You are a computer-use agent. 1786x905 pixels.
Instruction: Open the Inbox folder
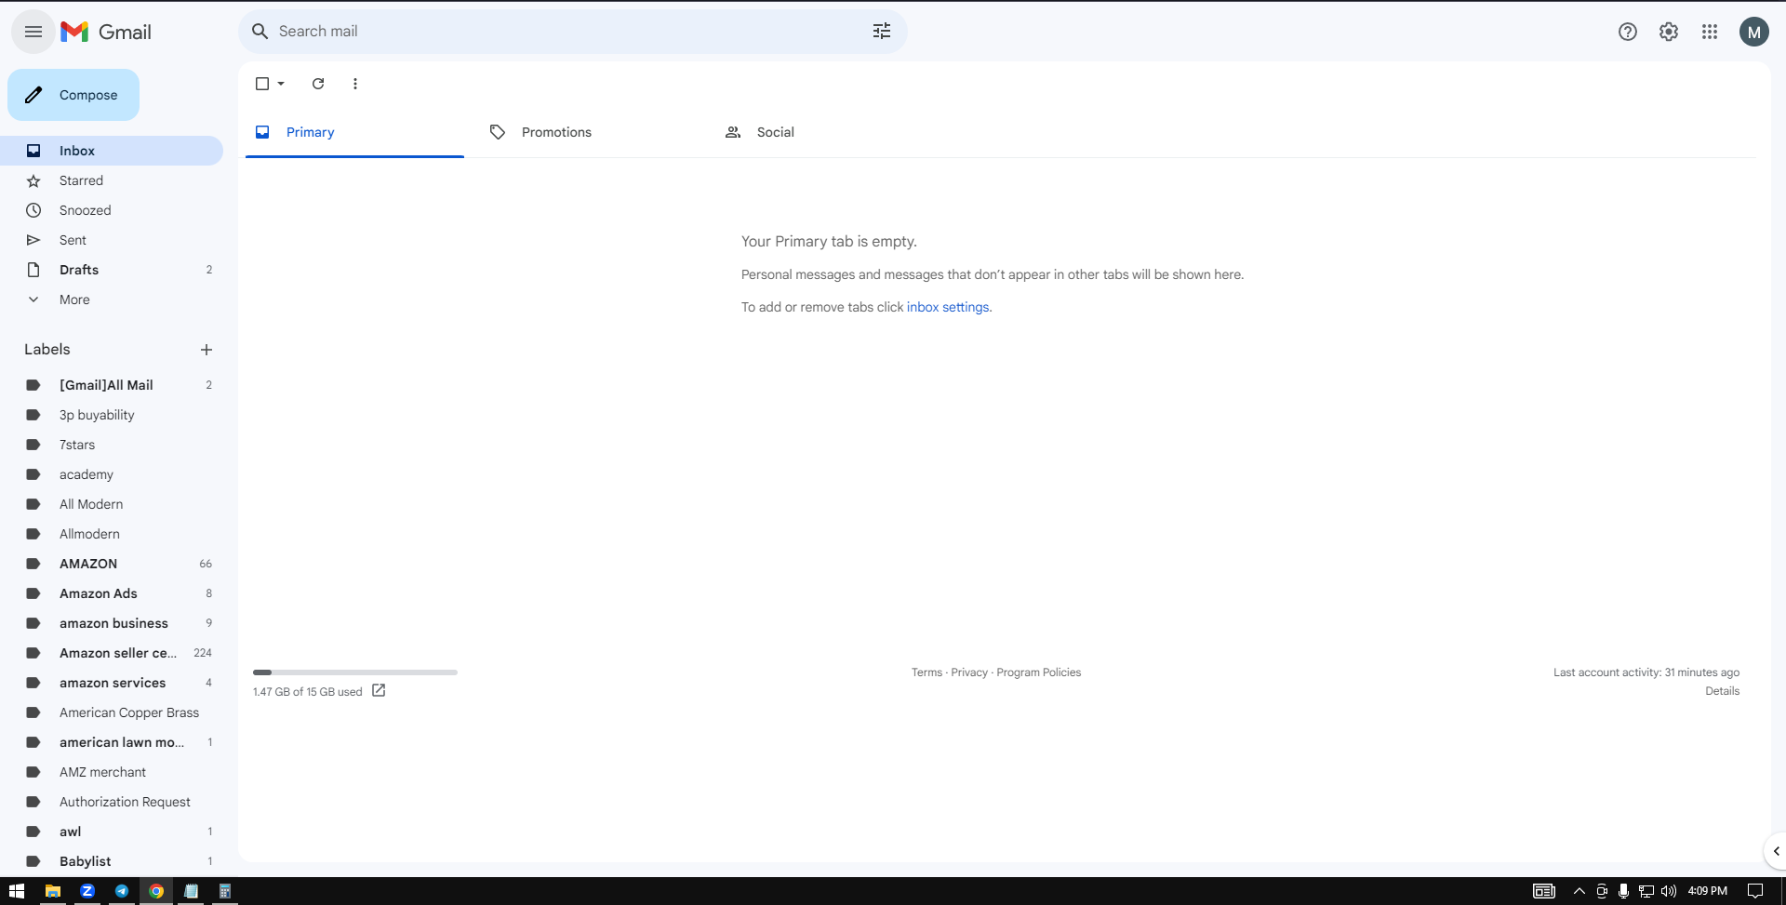[x=112, y=151]
